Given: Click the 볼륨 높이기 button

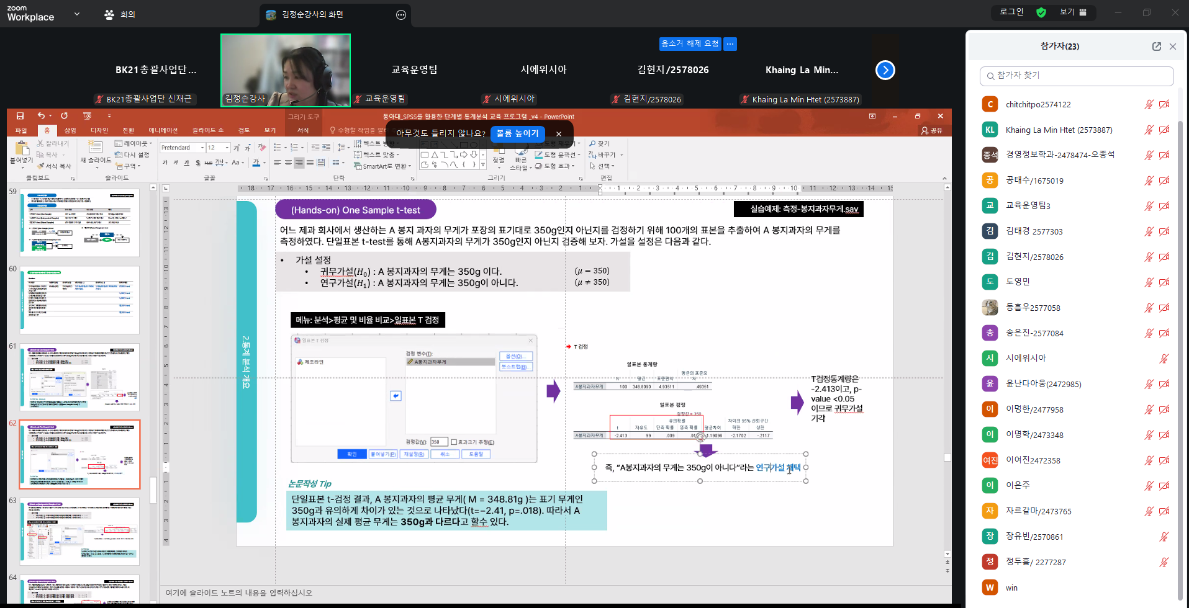Looking at the screenshot, I should (517, 133).
